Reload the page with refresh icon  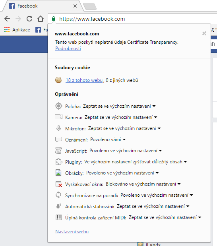pos(29,19)
